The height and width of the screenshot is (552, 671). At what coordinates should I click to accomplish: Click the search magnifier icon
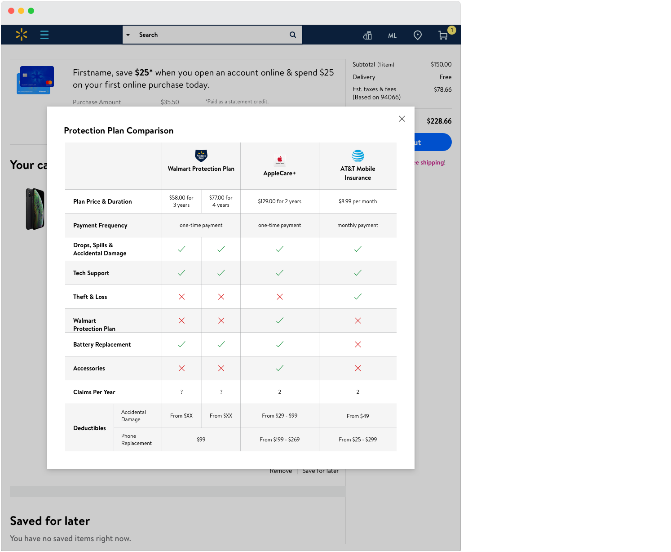point(293,35)
